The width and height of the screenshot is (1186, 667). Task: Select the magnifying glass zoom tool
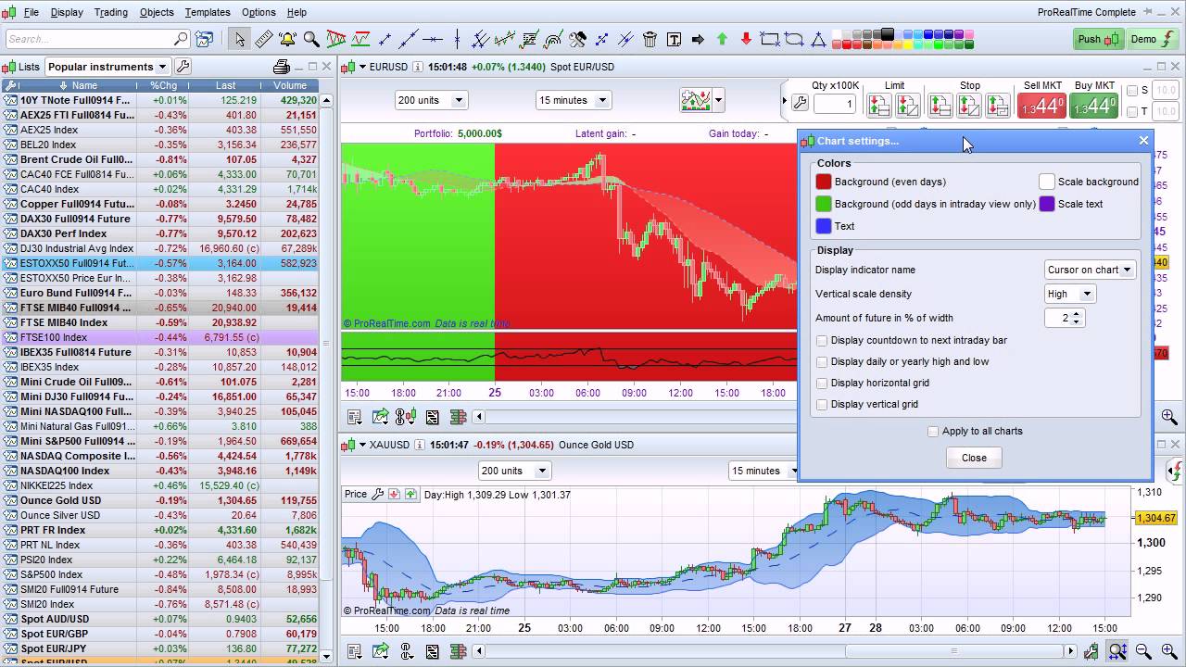coord(311,39)
